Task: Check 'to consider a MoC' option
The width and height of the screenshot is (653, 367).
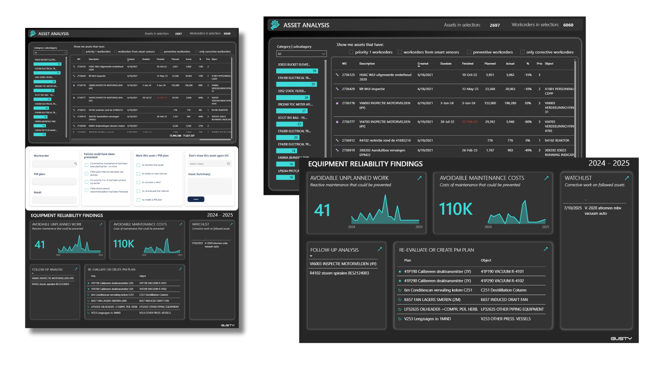Action: [x=138, y=182]
